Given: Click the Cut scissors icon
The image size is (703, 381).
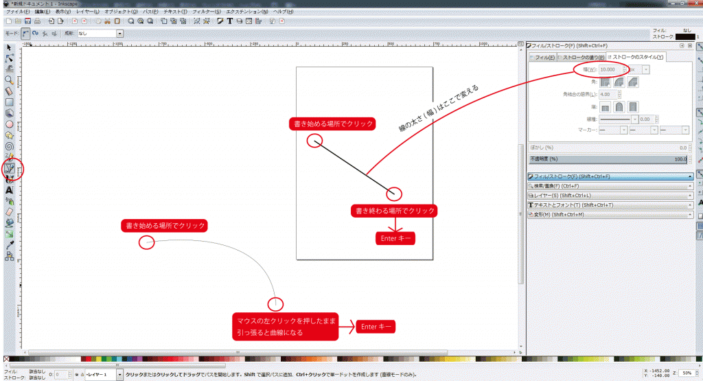Looking at the screenshot, I should pos(108,21).
